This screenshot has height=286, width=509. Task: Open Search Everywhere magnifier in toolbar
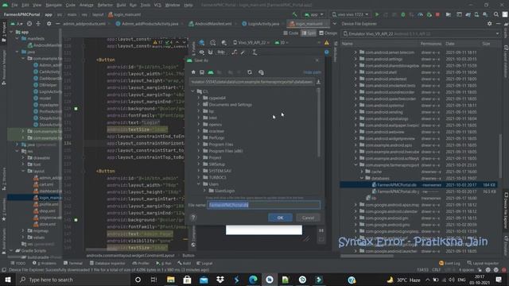coord(496,14)
